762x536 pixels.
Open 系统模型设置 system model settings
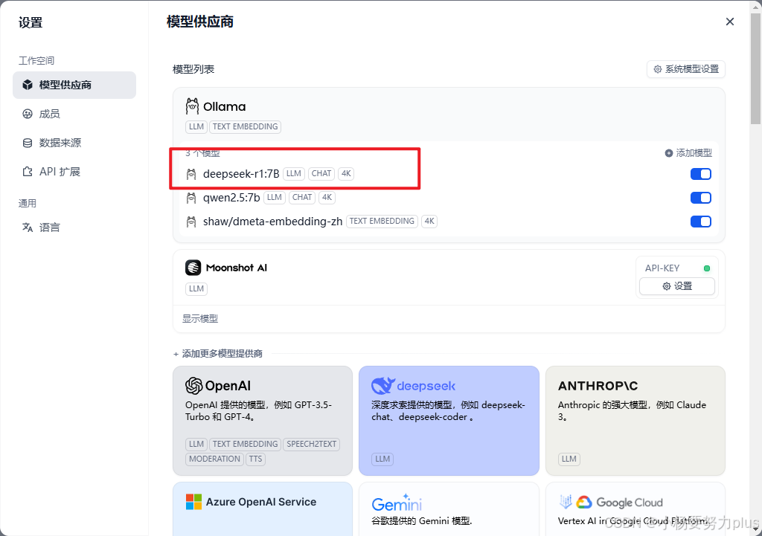685,69
